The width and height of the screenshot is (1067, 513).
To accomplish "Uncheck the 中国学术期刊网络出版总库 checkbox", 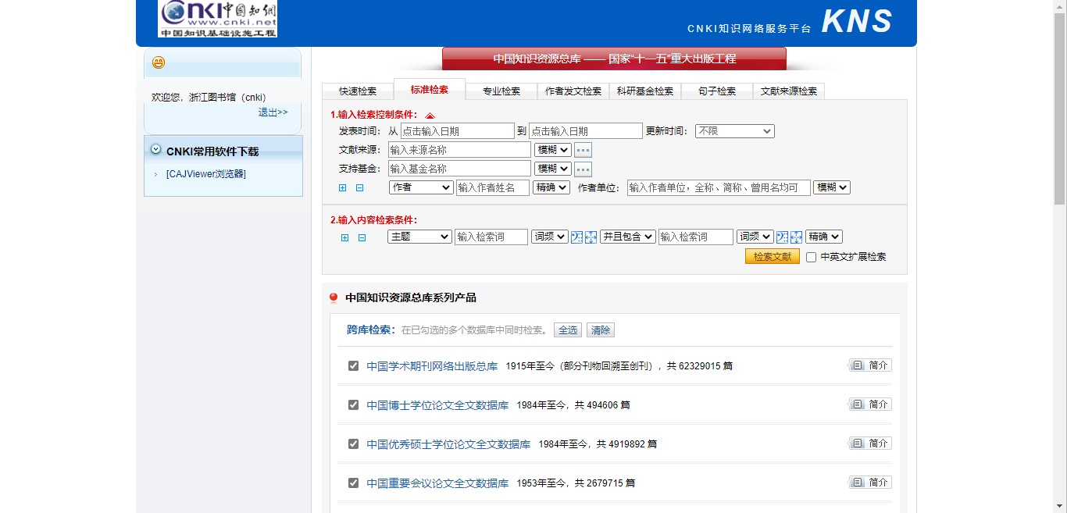I will coord(353,365).
